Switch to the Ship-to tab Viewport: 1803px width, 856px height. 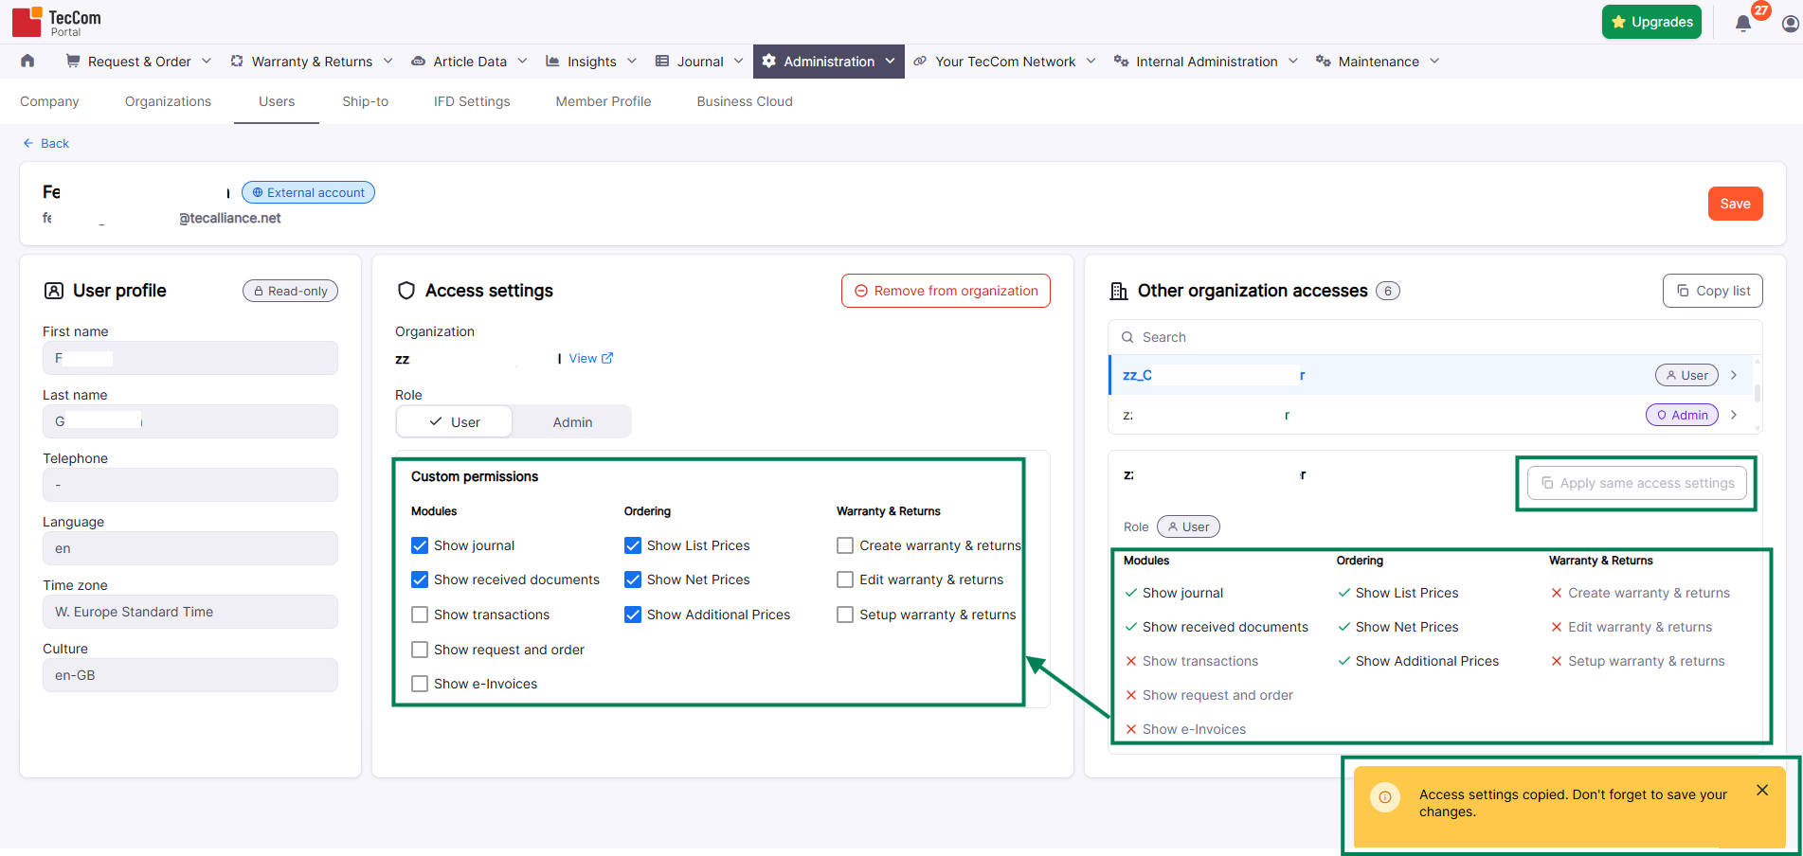click(365, 101)
